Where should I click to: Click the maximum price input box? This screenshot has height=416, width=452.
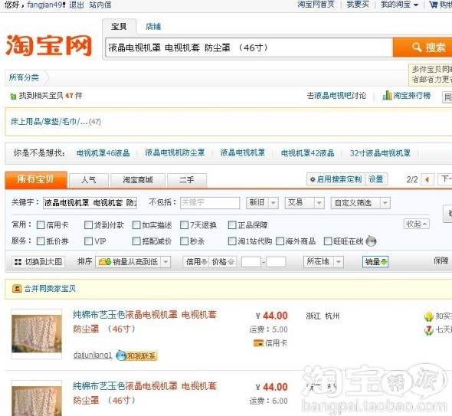[x=276, y=262]
